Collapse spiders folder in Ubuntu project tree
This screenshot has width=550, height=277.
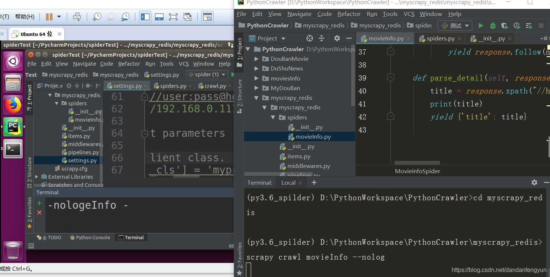[x=57, y=103]
